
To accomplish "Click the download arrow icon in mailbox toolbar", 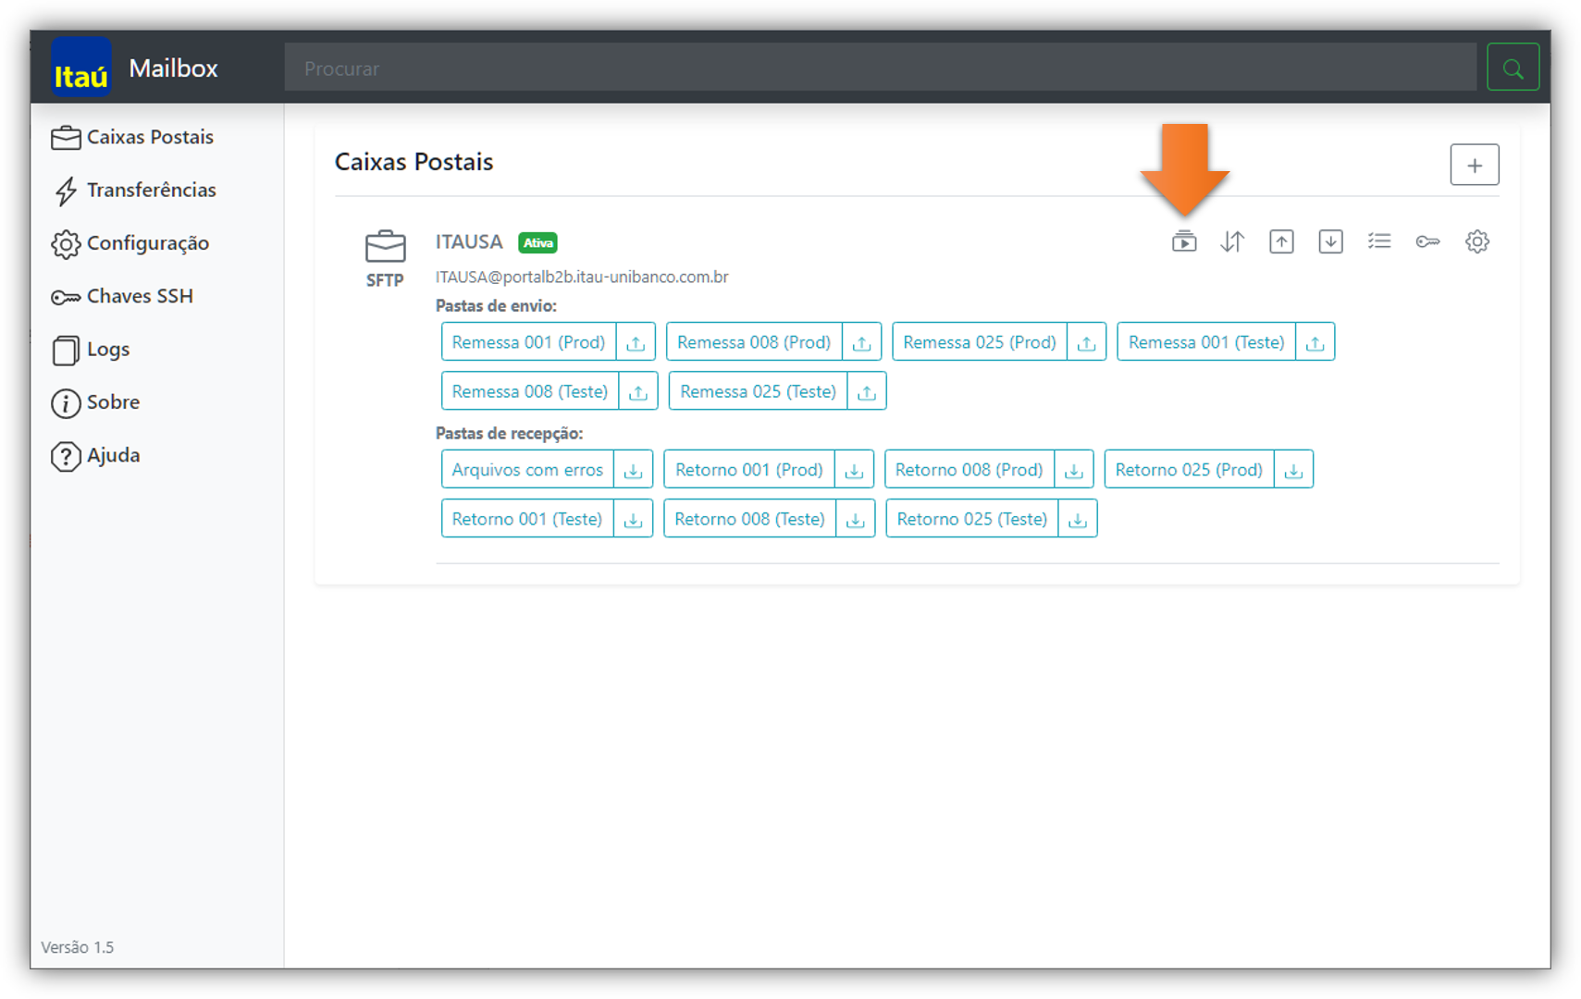I will point(1330,242).
